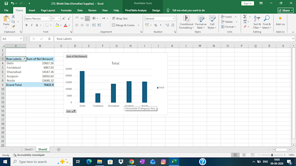Click the Format Painter brush icon
The image size is (296, 166).
(13, 27)
